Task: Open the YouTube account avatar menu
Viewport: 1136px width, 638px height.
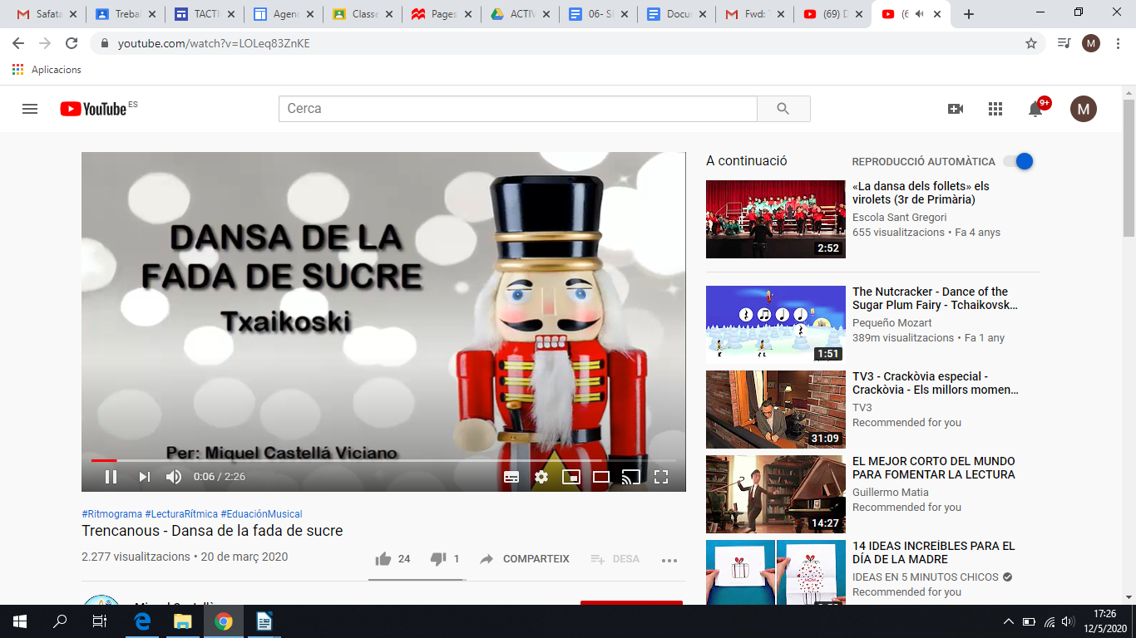Action: pyautogui.click(x=1084, y=109)
